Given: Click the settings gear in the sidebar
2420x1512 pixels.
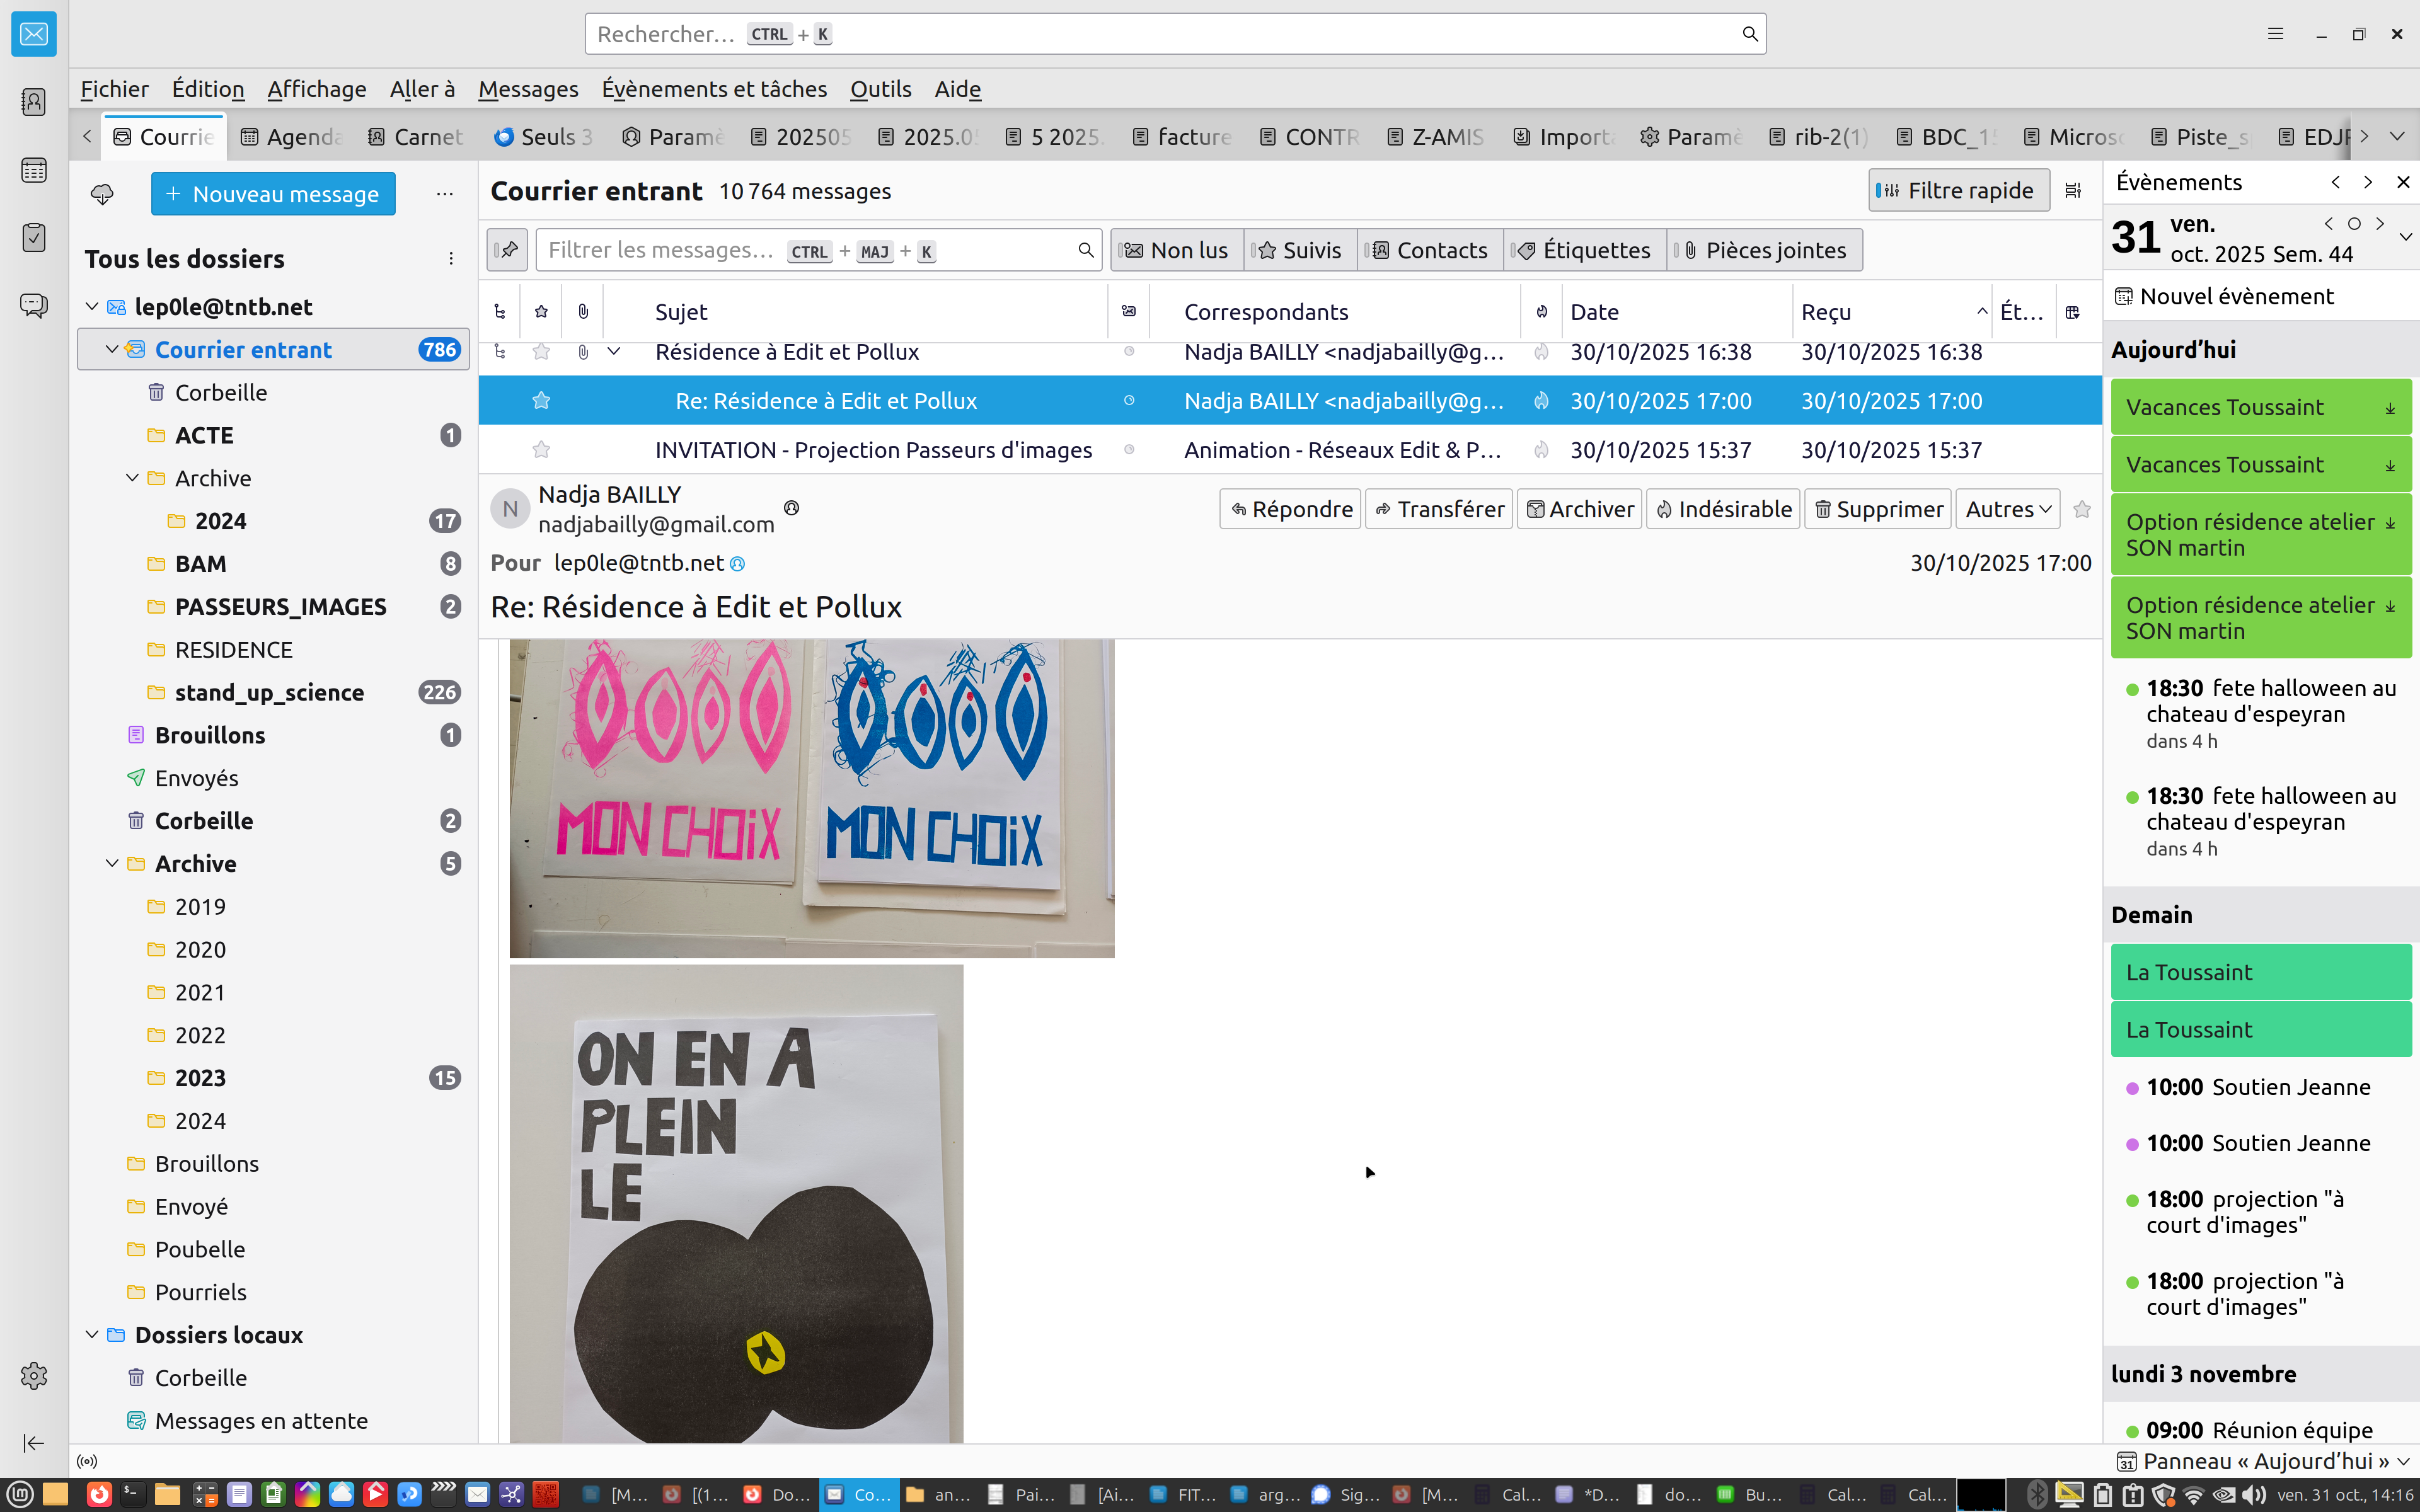Looking at the screenshot, I should pos(34,1376).
